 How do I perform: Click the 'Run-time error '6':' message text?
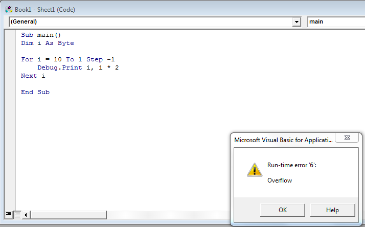click(x=292, y=165)
